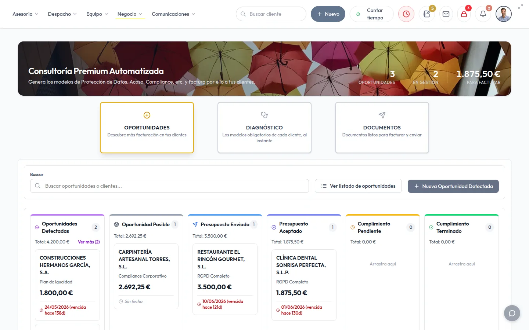Switch to the Documentos tab card
This screenshot has width=529, height=330.
point(382,128)
